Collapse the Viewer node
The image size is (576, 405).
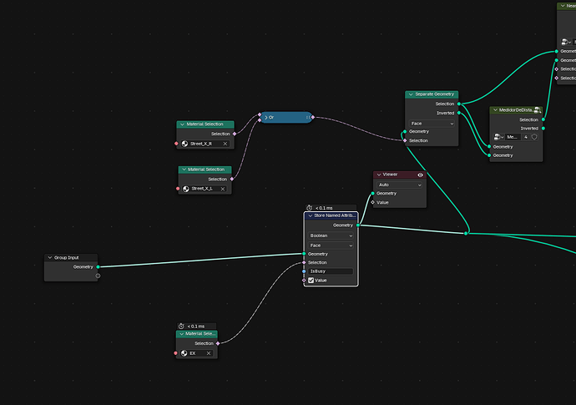(x=379, y=175)
